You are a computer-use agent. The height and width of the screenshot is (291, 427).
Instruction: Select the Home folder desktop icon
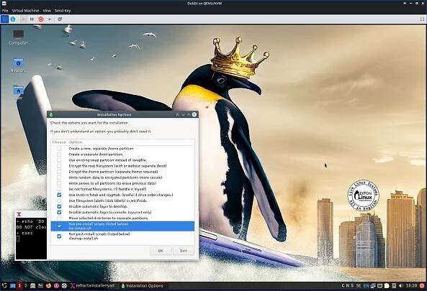pos(18,91)
